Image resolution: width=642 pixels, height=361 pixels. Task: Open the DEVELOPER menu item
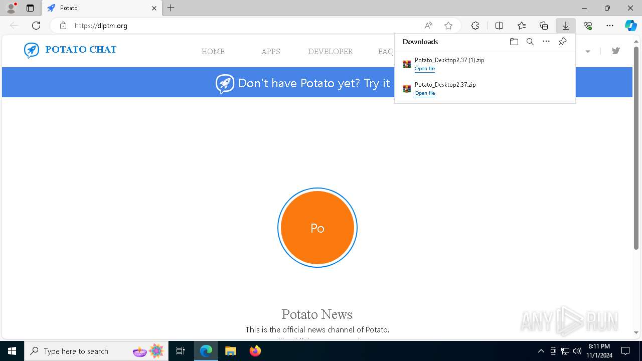point(331,51)
